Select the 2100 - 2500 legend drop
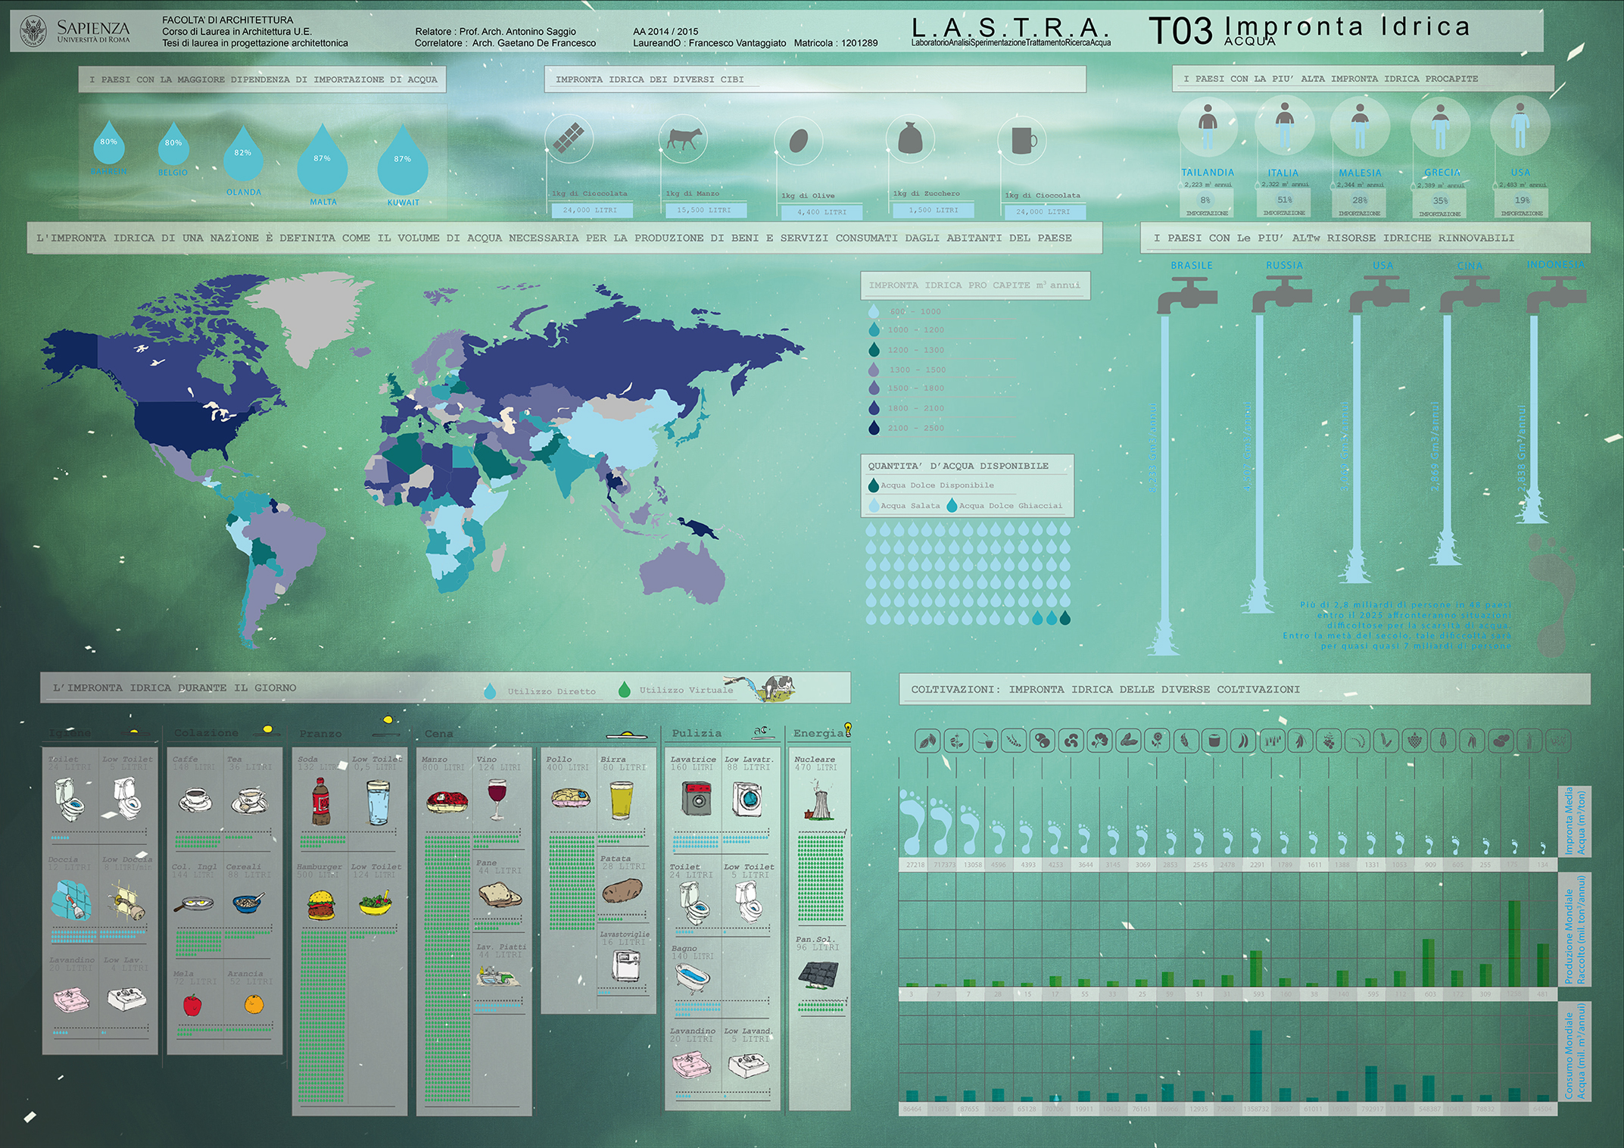The height and width of the screenshot is (1148, 1624). point(874,428)
